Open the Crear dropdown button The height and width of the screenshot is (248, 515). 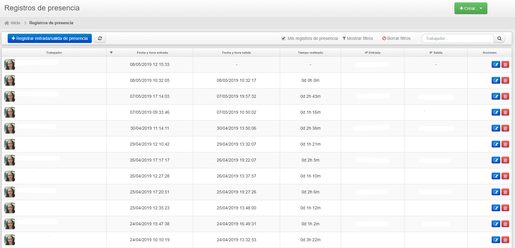(x=471, y=8)
